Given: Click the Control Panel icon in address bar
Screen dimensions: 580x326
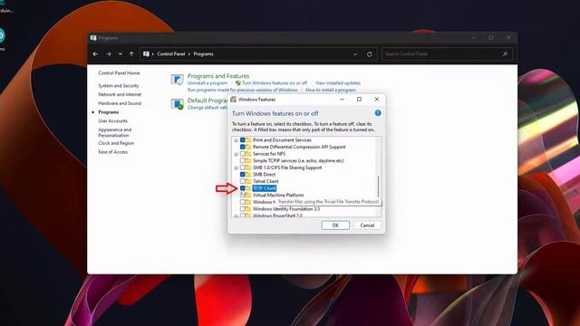Looking at the screenshot, I should coord(146,54).
